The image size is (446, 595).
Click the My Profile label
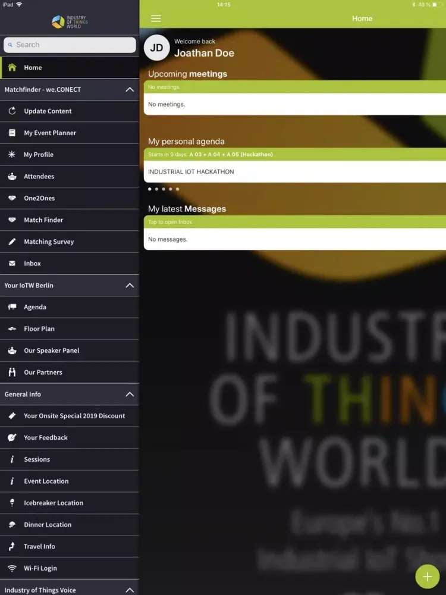point(38,155)
